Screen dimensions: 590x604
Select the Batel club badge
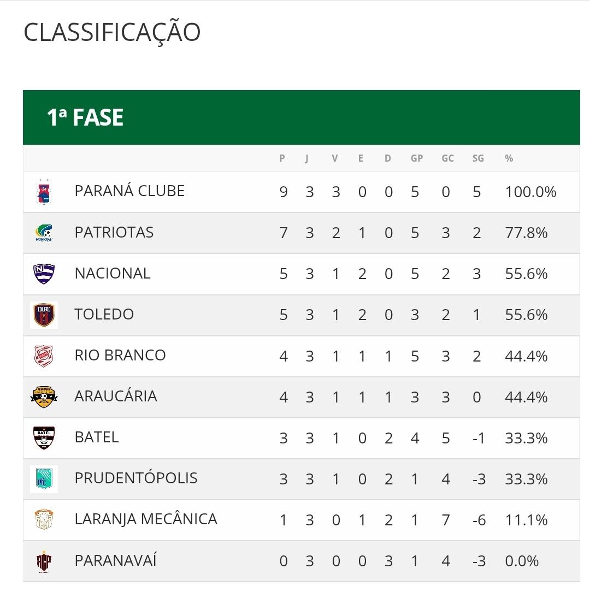tap(44, 438)
